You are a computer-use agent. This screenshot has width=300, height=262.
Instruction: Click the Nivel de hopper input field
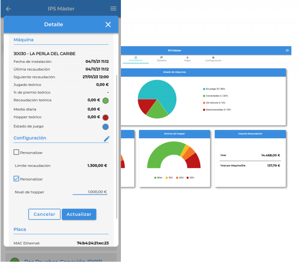click(90, 192)
